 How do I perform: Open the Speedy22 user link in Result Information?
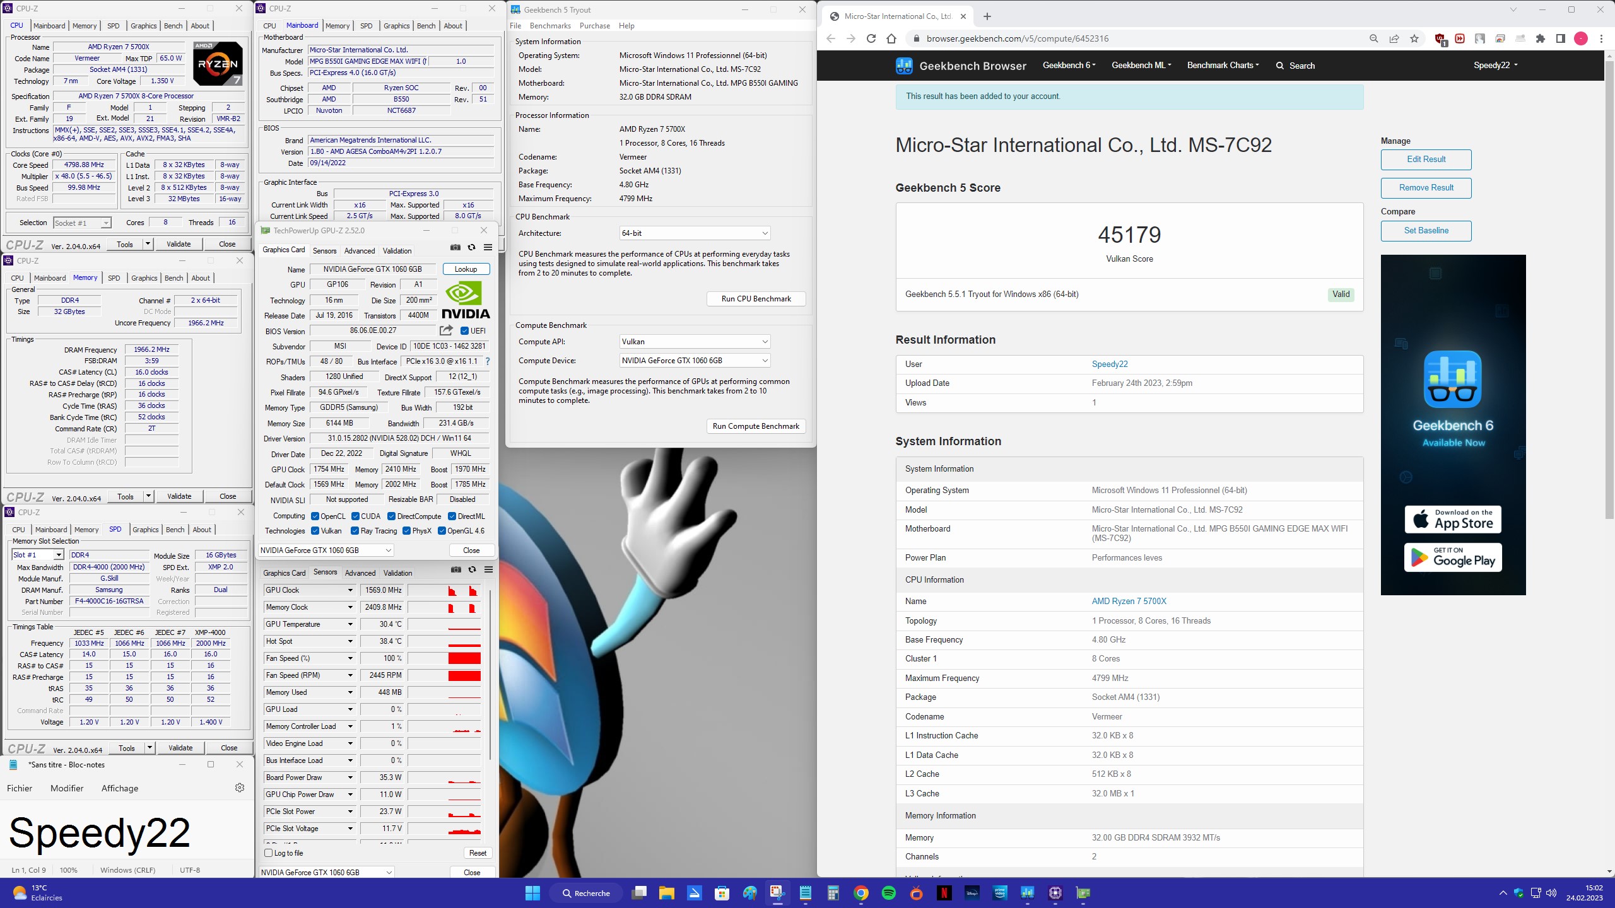coord(1109,364)
